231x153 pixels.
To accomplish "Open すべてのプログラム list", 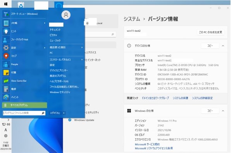I will (24, 105).
